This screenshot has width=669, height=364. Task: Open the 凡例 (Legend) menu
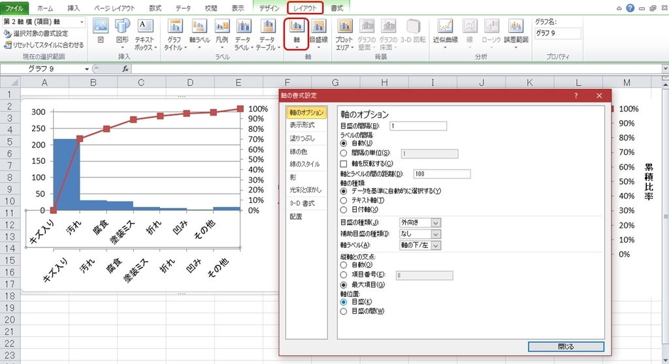tap(221, 34)
